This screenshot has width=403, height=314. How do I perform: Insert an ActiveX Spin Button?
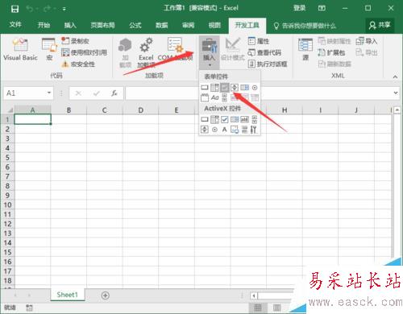205,130
